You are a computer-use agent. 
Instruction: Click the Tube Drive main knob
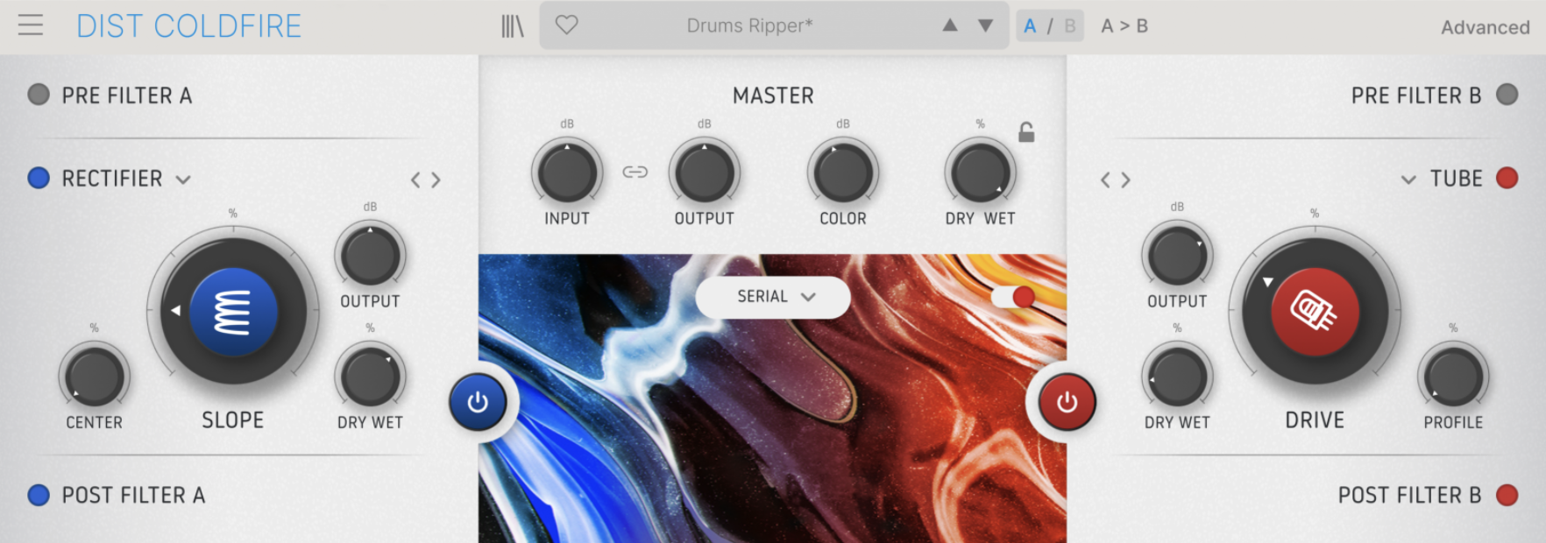pyautogui.click(x=1315, y=312)
